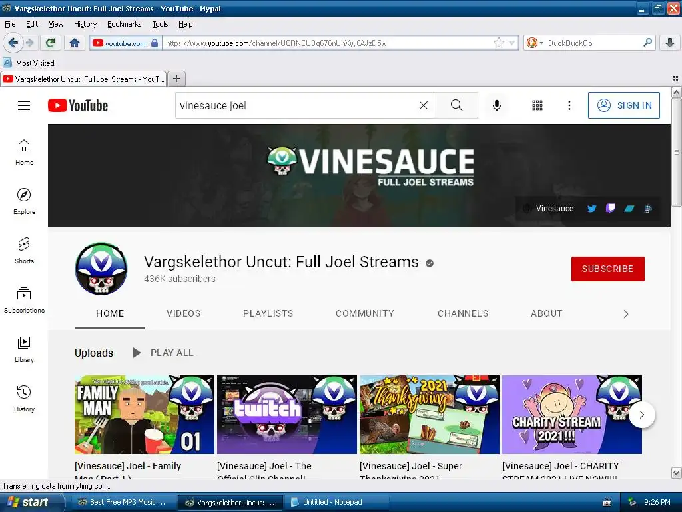Open the Help menu

[185, 24]
